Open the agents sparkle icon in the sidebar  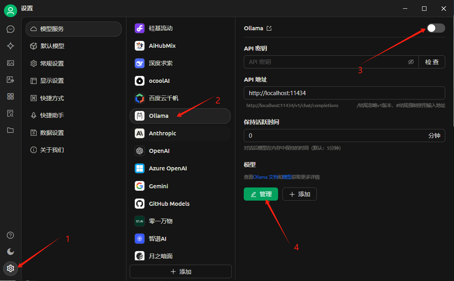pyautogui.click(x=10, y=46)
